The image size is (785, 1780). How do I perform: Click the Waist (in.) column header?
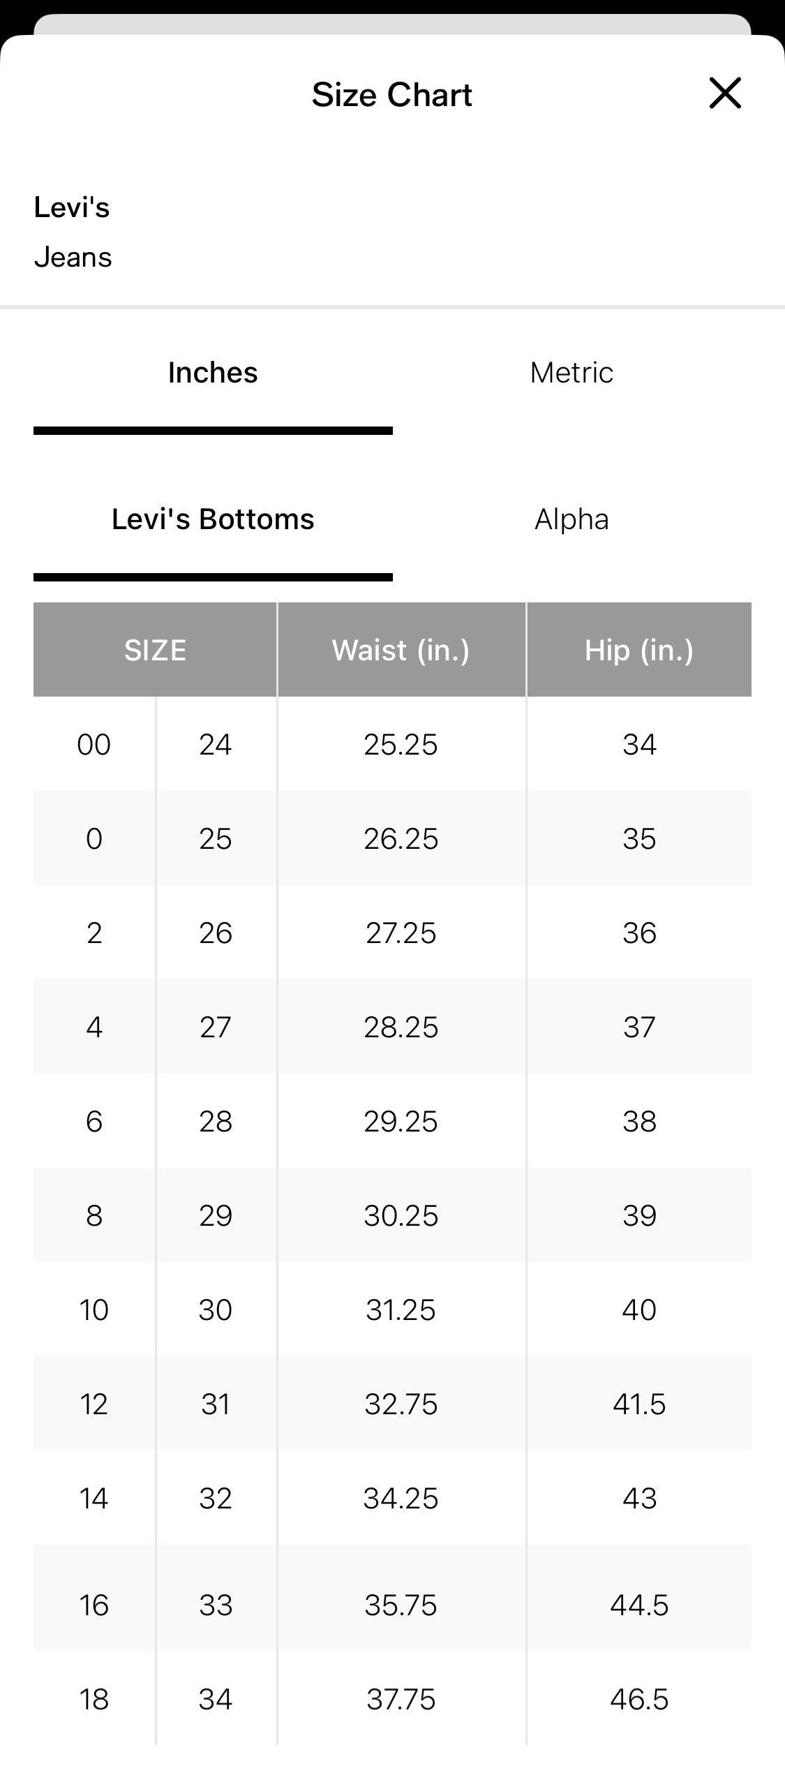click(x=401, y=650)
